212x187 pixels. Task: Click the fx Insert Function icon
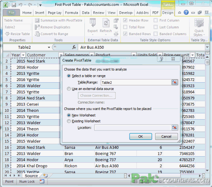(x=74, y=47)
